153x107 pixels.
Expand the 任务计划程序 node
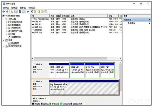pos(6,22)
